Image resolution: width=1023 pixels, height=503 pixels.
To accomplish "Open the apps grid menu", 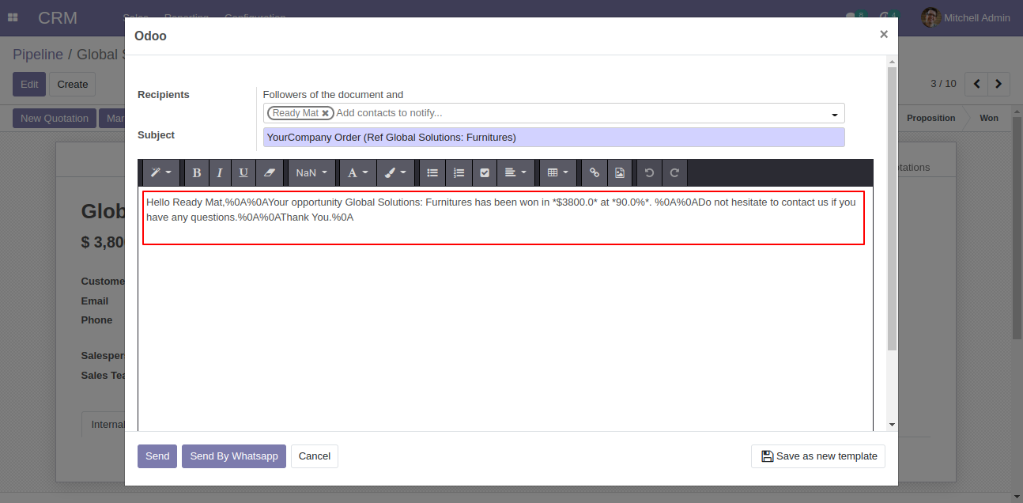I will tap(13, 17).
